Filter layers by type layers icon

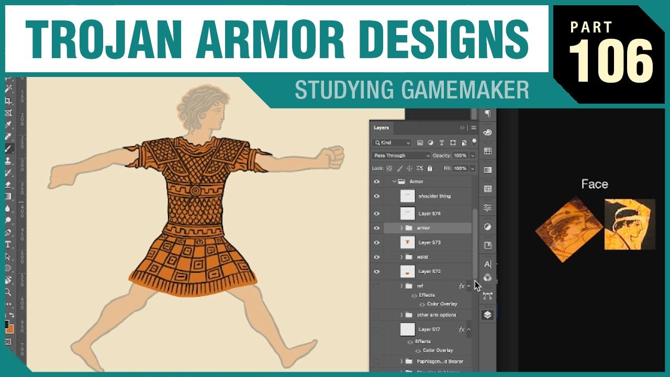(x=442, y=142)
